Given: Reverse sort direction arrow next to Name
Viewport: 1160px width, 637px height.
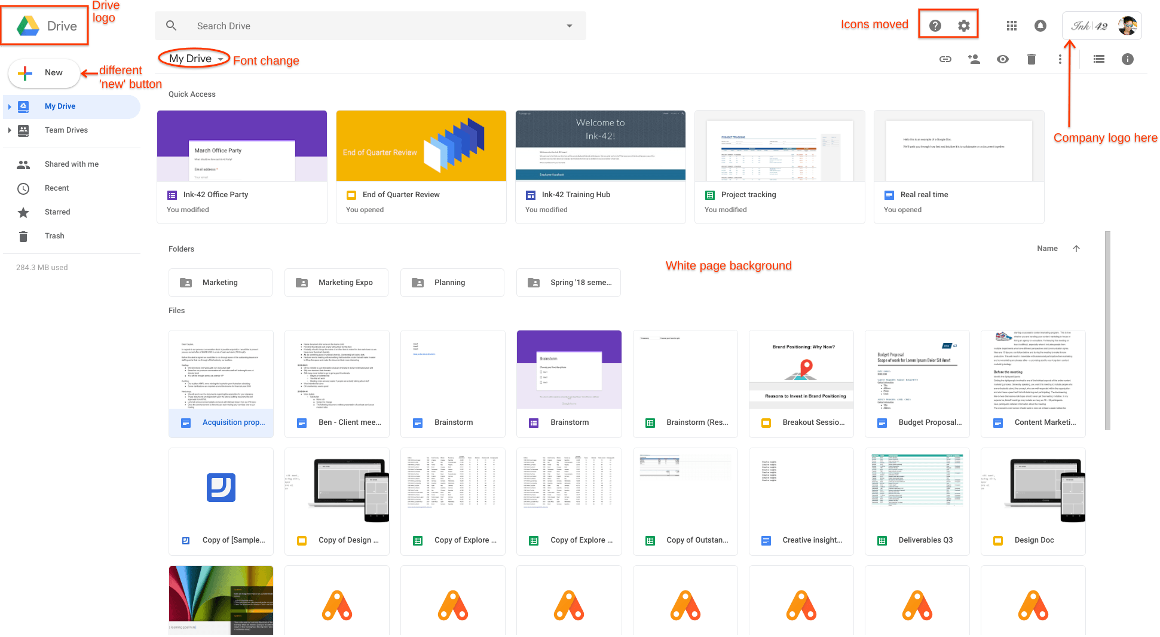Looking at the screenshot, I should [x=1076, y=249].
